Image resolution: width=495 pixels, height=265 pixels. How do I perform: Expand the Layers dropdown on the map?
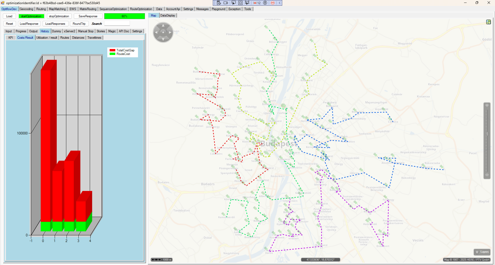(x=482, y=252)
